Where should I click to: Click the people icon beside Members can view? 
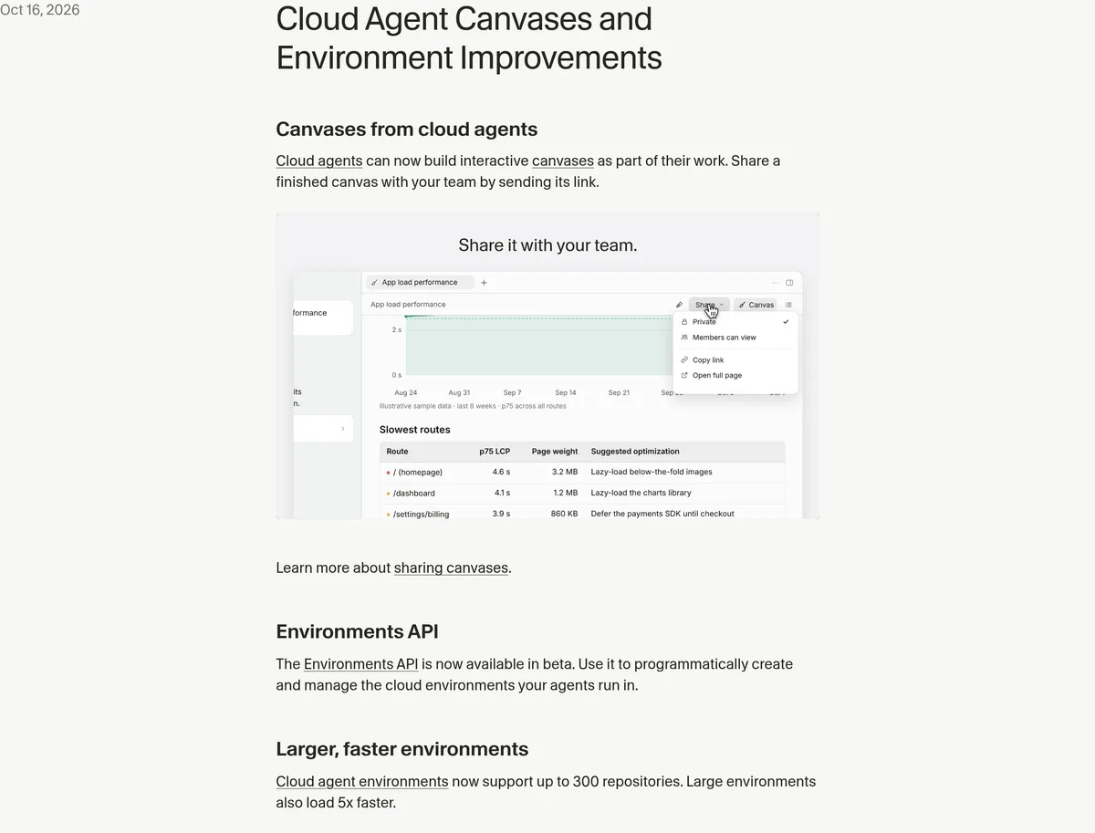tap(684, 338)
